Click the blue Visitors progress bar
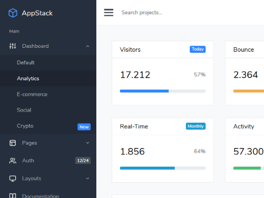The width and height of the screenshot is (264, 198). [144, 91]
